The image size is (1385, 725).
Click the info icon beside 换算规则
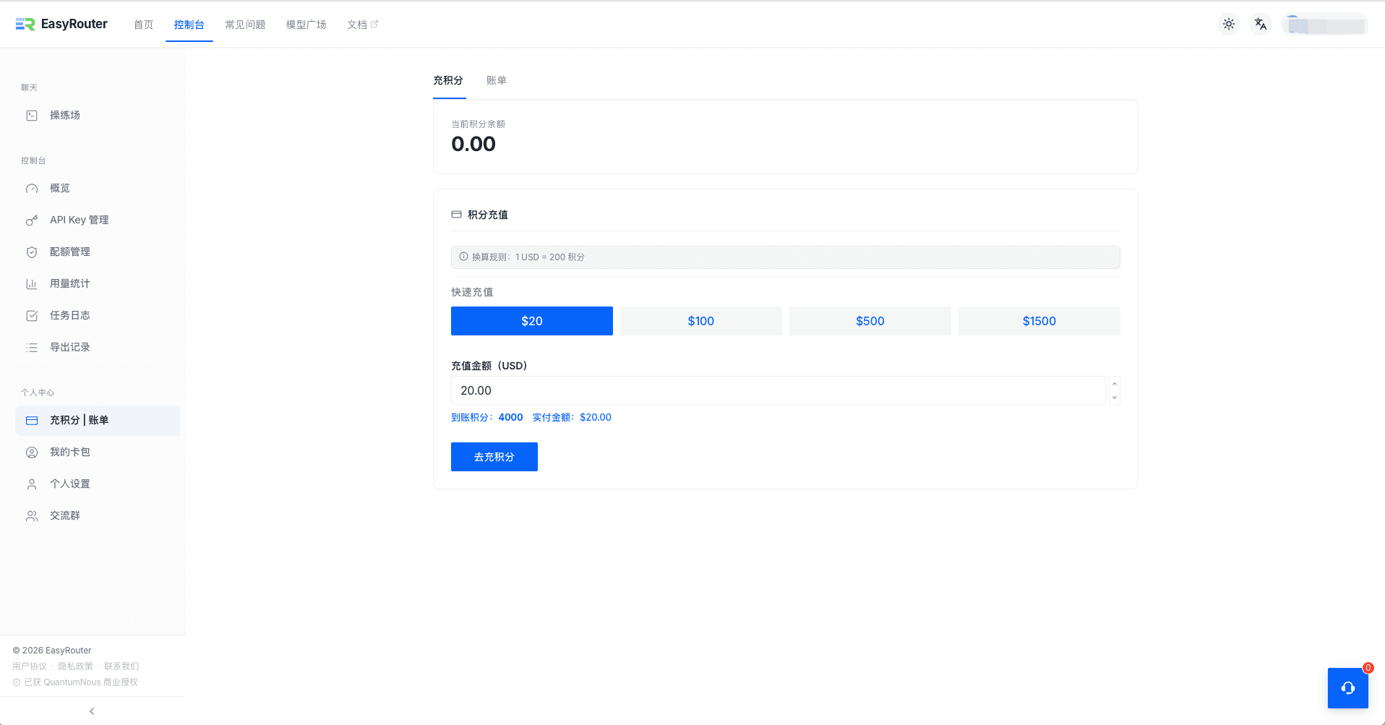[463, 257]
